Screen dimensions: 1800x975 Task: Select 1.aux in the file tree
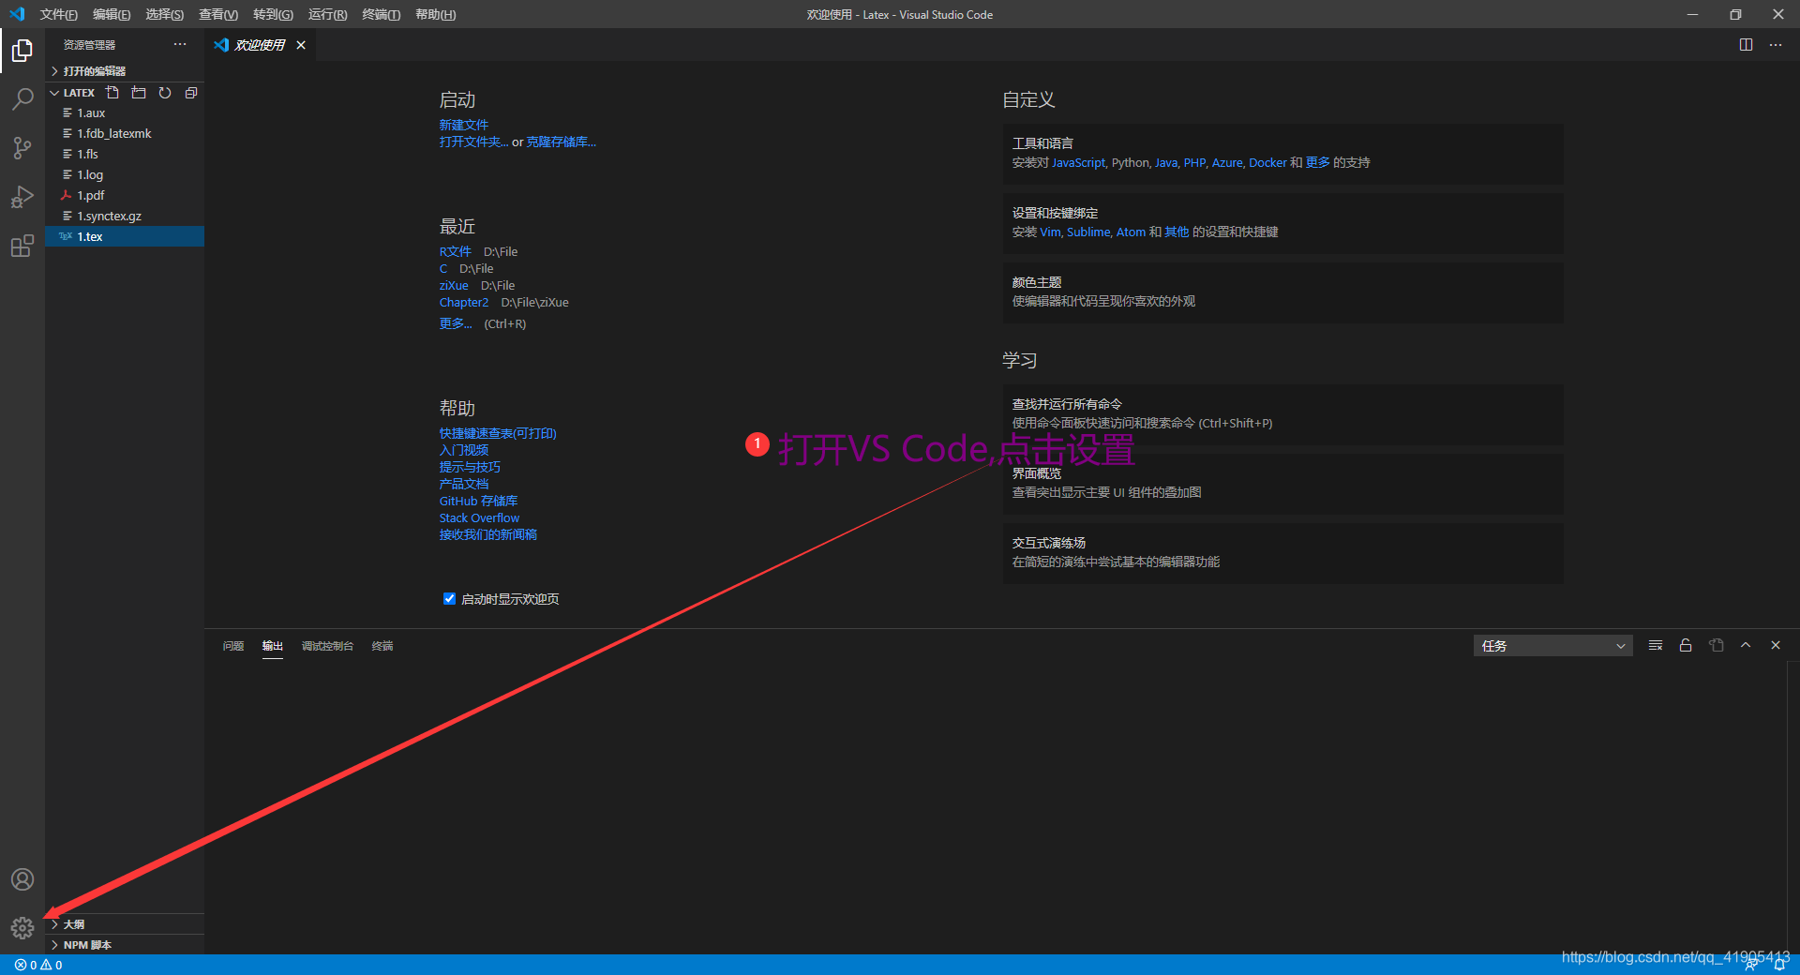[125, 112]
